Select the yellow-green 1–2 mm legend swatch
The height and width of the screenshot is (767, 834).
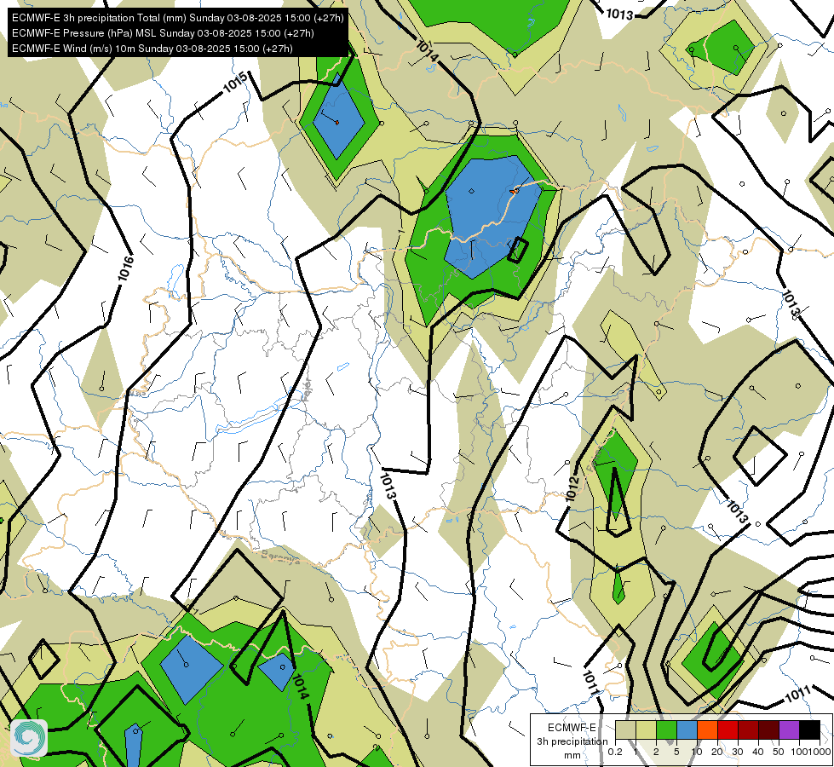click(x=646, y=730)
